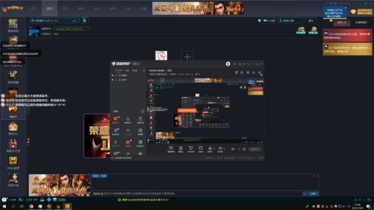
Task: Open the red CS1.6 announcement card
Action: pos(347,36)
